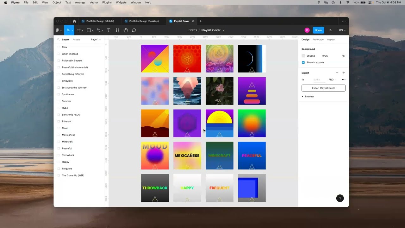Viewport: 405px width, 228px height.
Task: Expand the Frame tool options chevron
Action: pos(82,30)
